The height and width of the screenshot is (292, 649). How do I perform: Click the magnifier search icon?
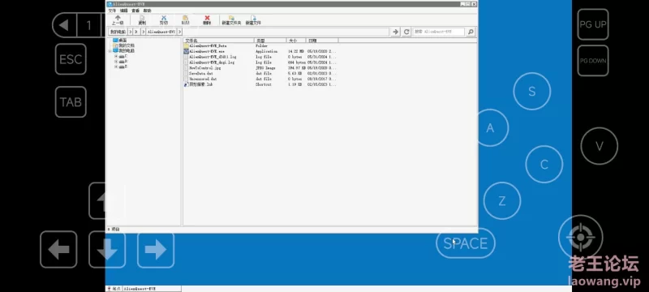coord(471,32)
